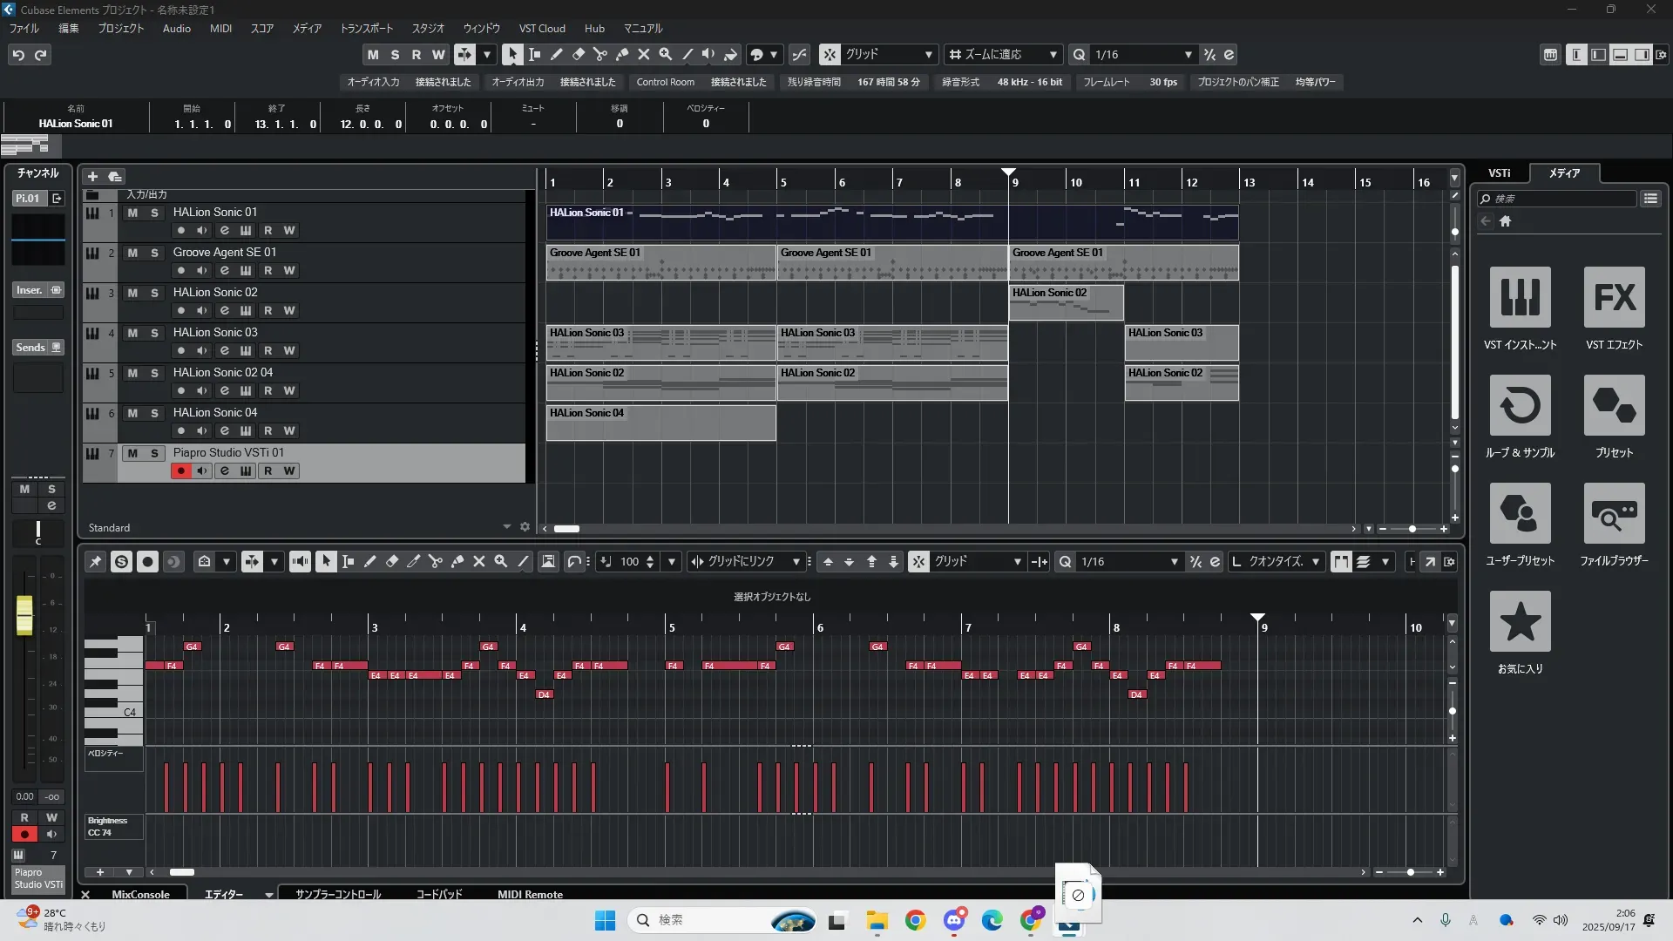
Task: Click the Add Track plus button
Action: 92,176
